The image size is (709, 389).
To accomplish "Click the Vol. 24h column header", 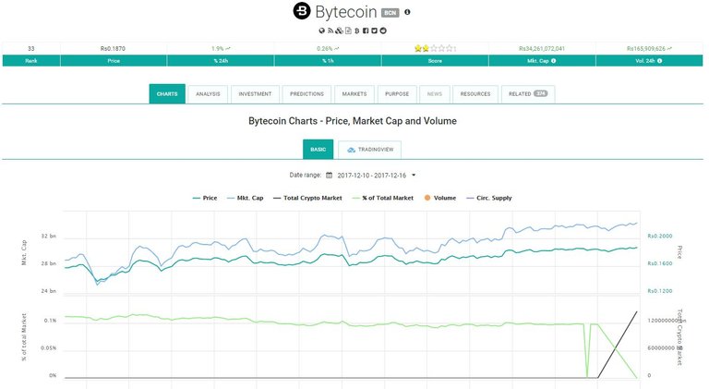I will [649, 61].
